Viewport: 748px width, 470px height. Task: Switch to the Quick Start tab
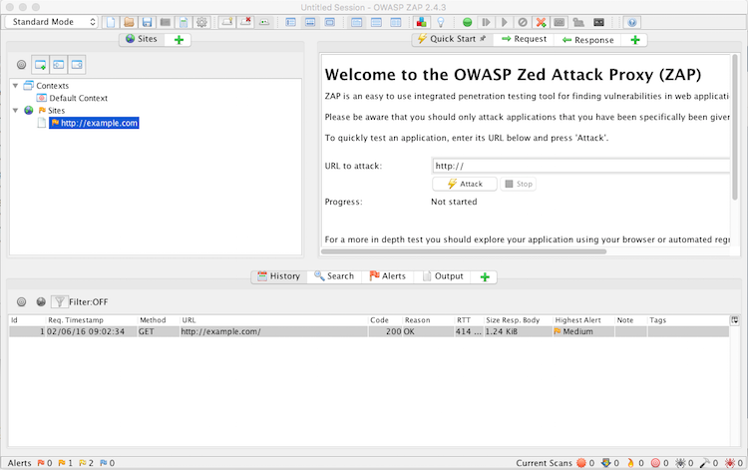click(x=452, y=39)
